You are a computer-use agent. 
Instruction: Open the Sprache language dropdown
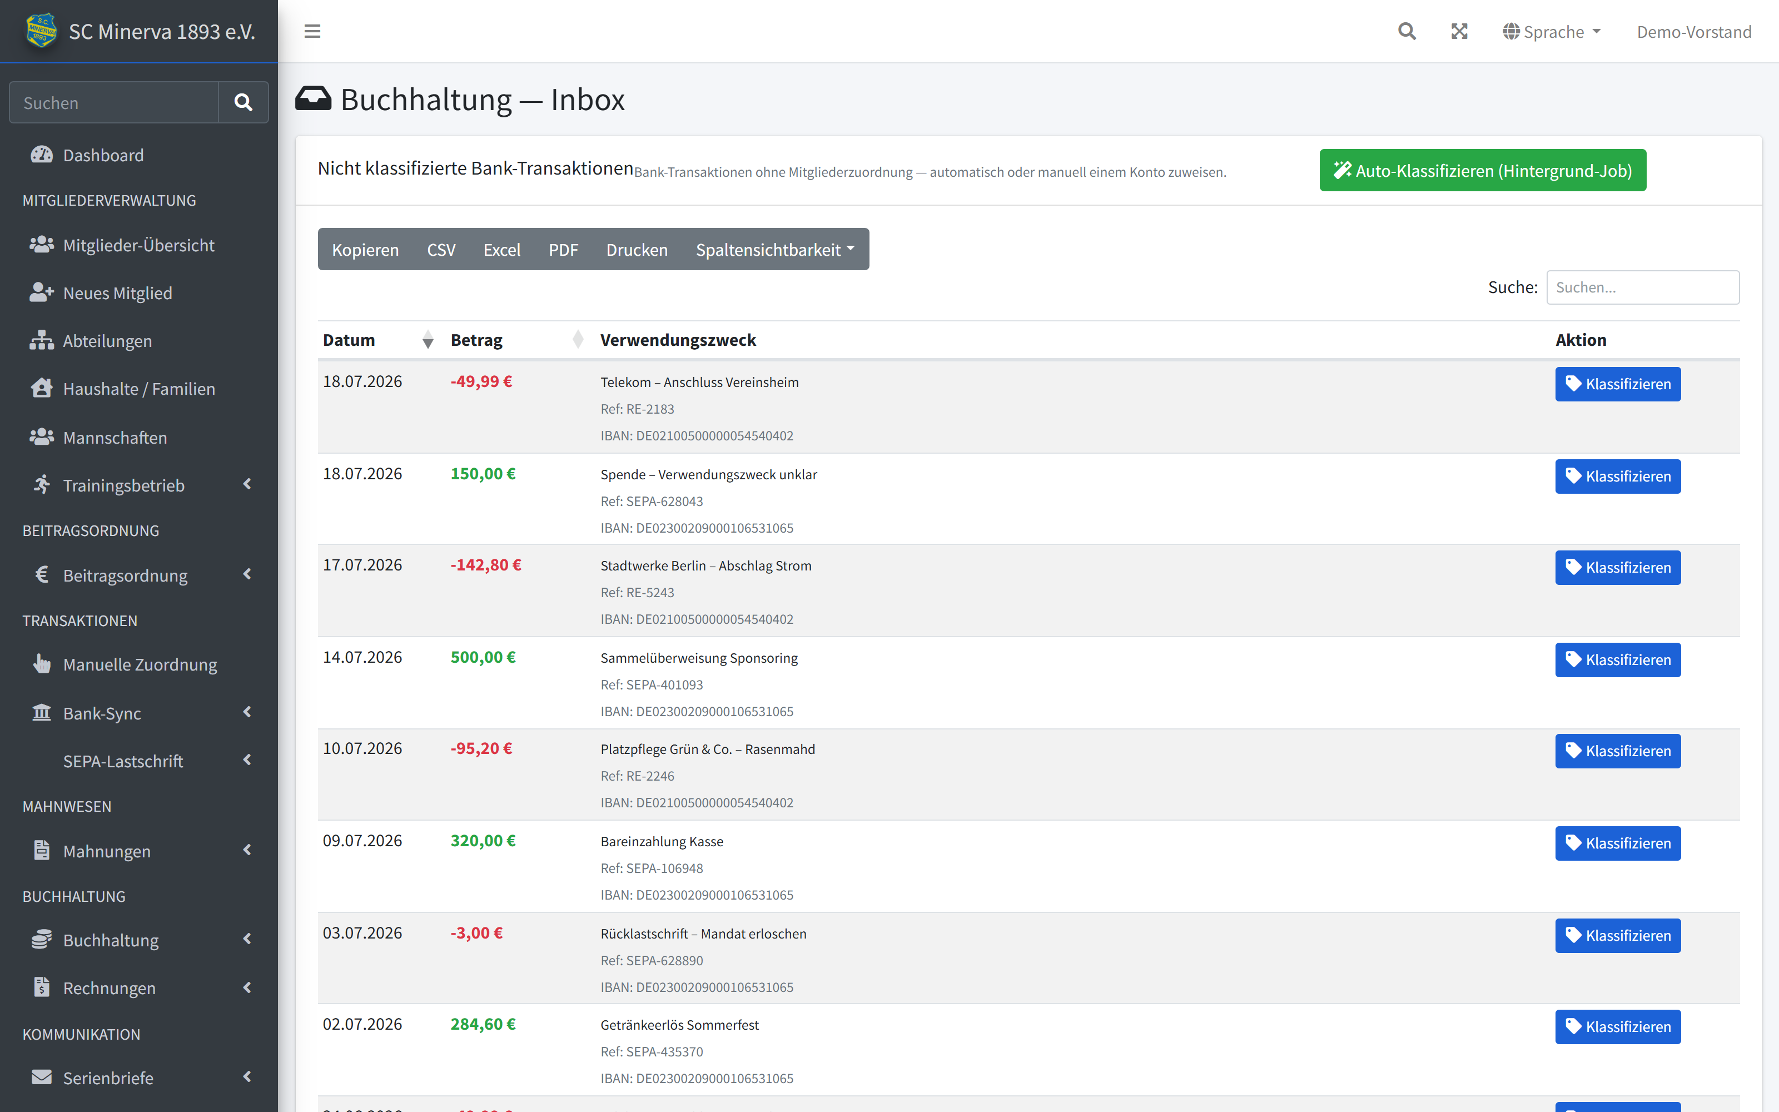pos(1552,32)
